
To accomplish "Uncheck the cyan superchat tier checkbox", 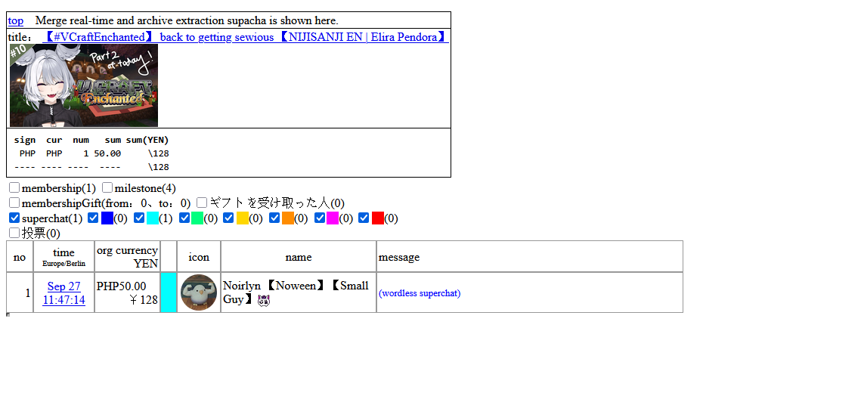I will [x=140, y=218].
